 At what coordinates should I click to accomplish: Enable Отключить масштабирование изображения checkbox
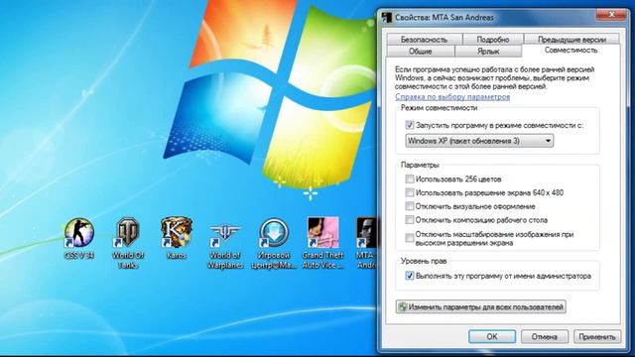point(410,238)
